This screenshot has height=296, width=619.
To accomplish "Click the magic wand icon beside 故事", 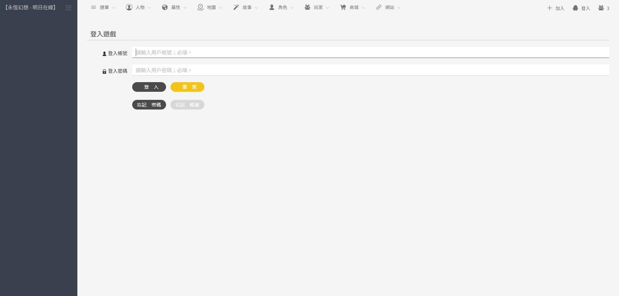I will (236, 7).
